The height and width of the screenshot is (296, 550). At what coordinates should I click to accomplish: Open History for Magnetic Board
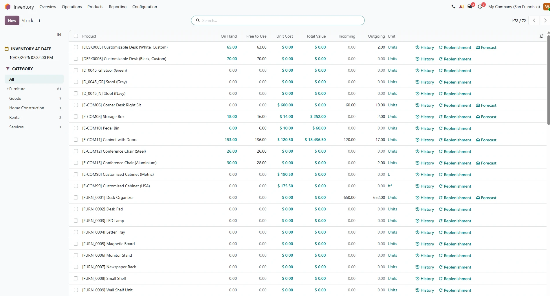[x=425, y=244]
